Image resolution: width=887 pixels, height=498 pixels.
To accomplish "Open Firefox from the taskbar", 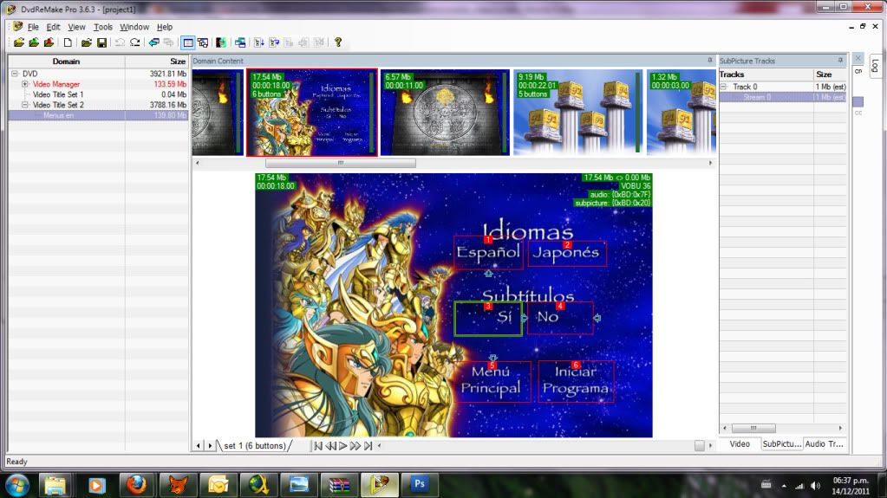I will point(136,484).
